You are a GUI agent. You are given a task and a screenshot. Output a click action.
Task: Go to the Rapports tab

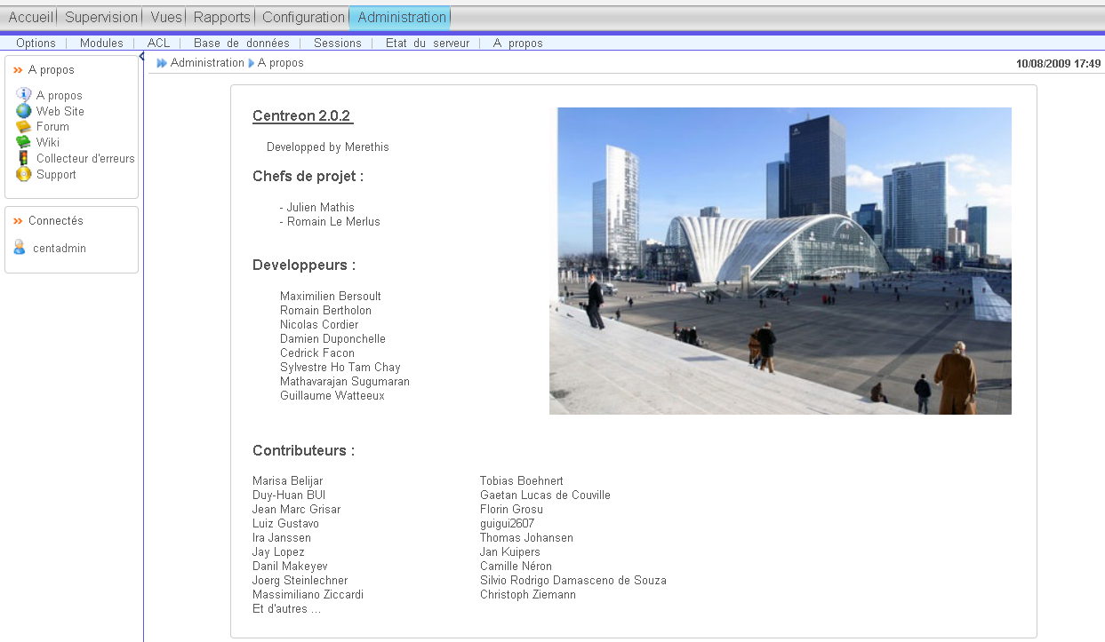click(x=221, y=17)
